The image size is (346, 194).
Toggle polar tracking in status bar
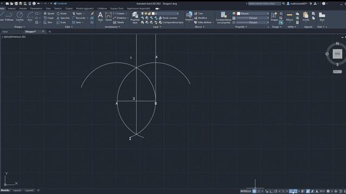[276, 191]
